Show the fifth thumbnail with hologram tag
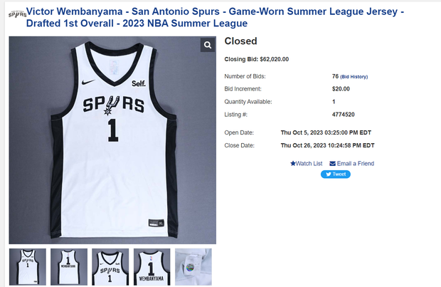 coord(193,267)
